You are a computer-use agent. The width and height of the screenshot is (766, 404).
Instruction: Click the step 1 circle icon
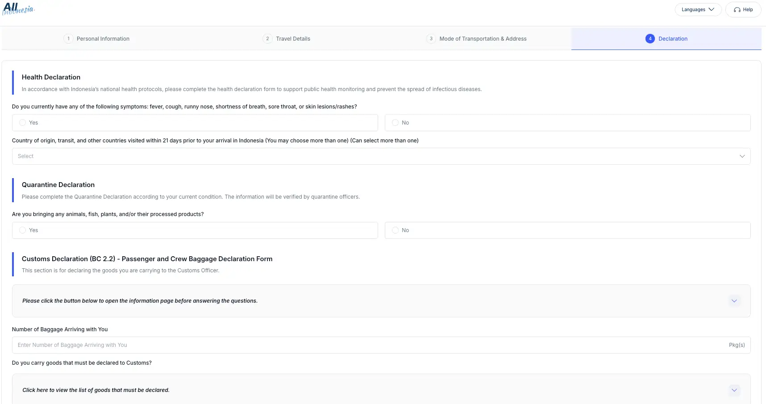[68, 39]
